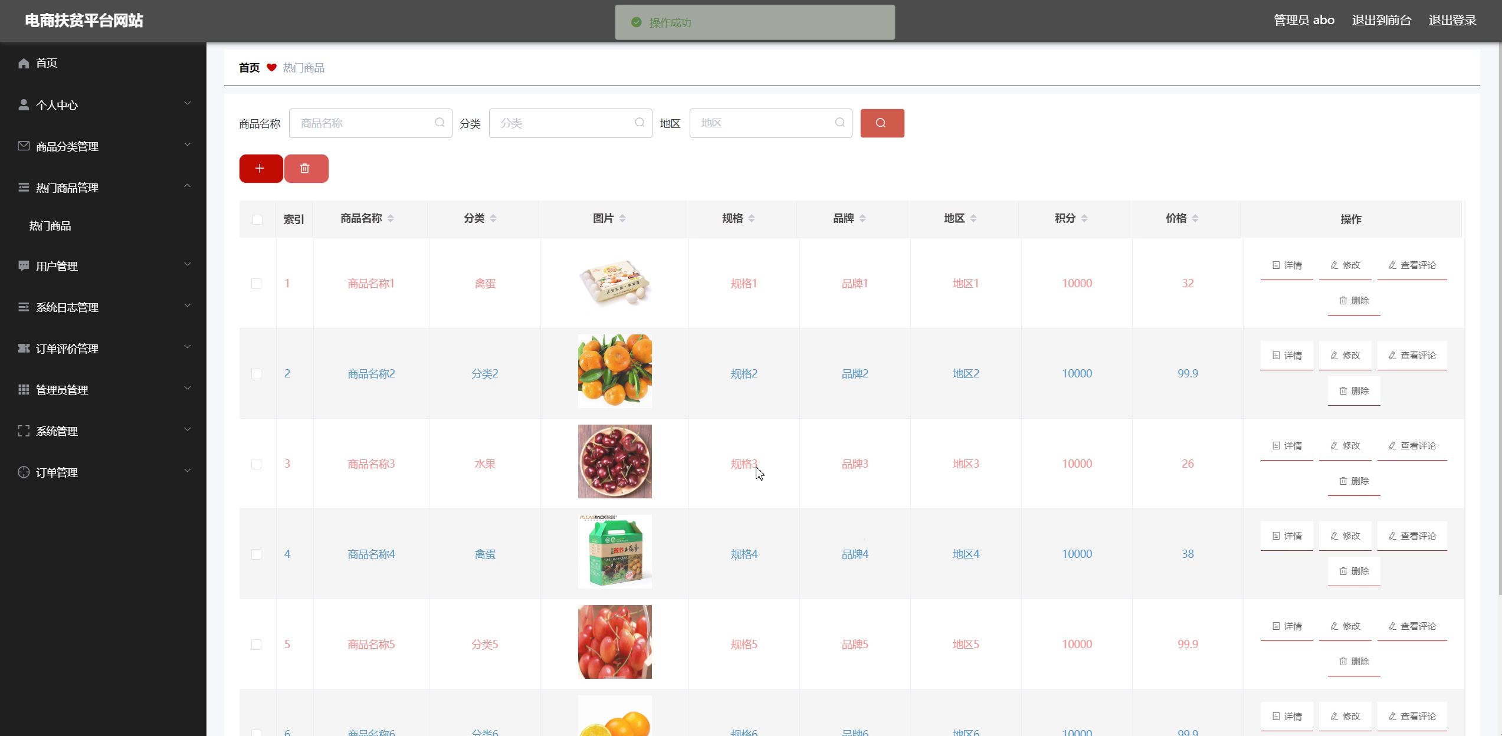Image resolution: width=1502 pixels, height=736 pixels.
Task: Click the cherries bowl thumbnail in row 3
Action: point(615,461)
